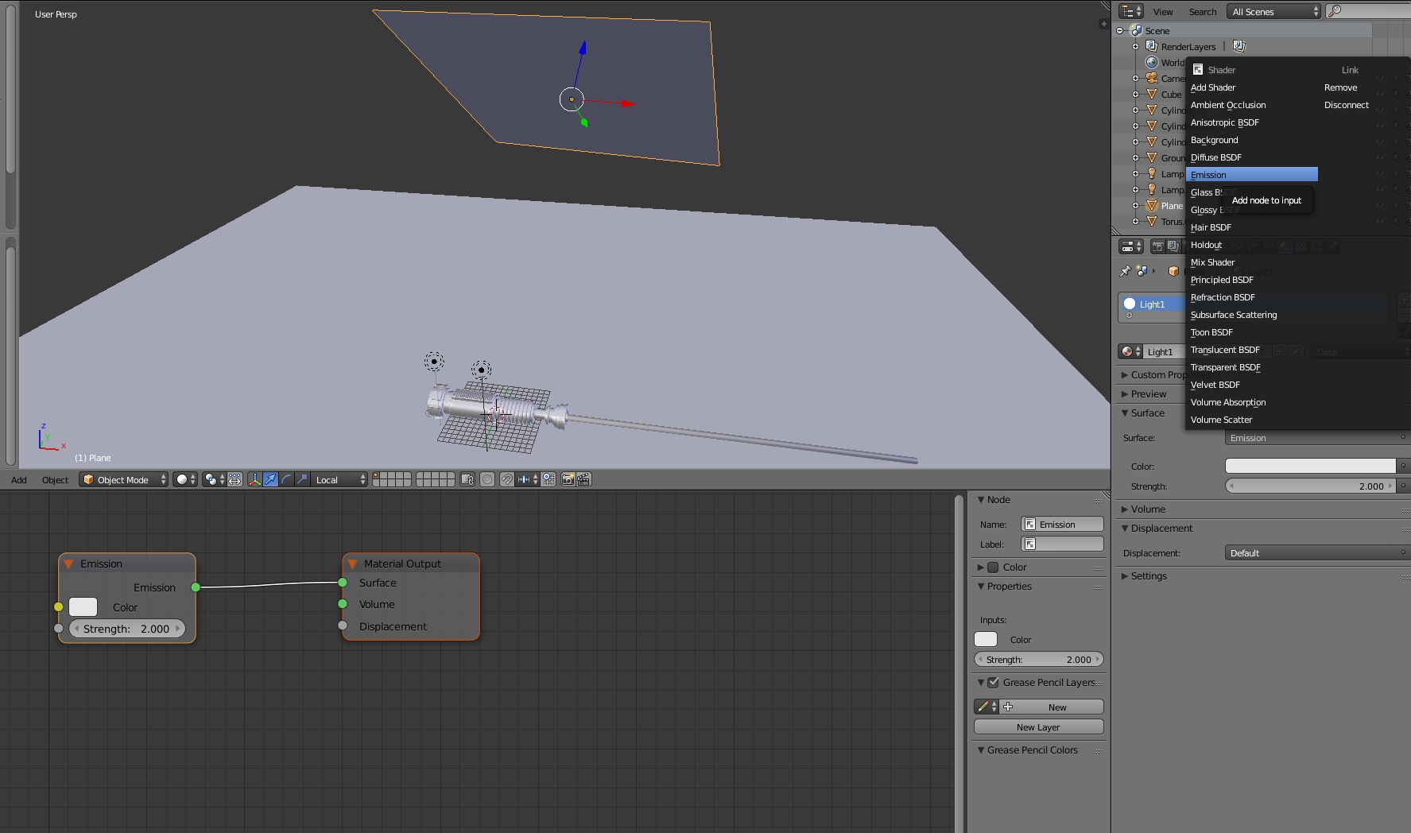The image size is (1411, 833).
Task: Click the New grease pencil button
Action: coord(1052,707)
